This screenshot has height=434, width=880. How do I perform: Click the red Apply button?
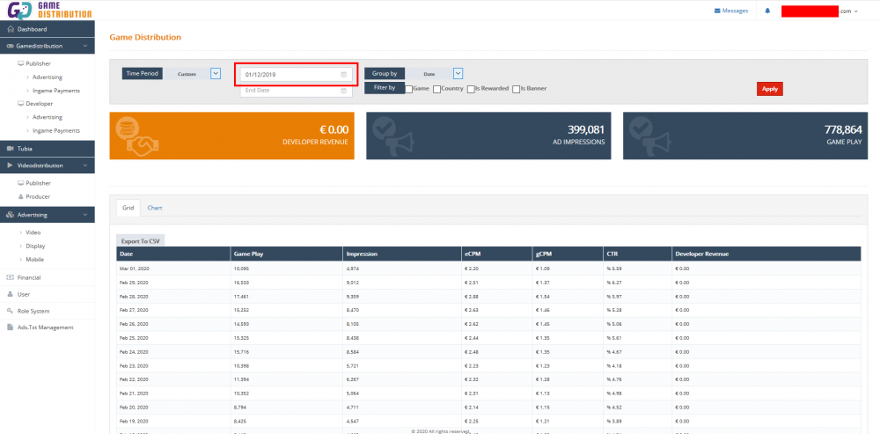[x=769, y=89]
